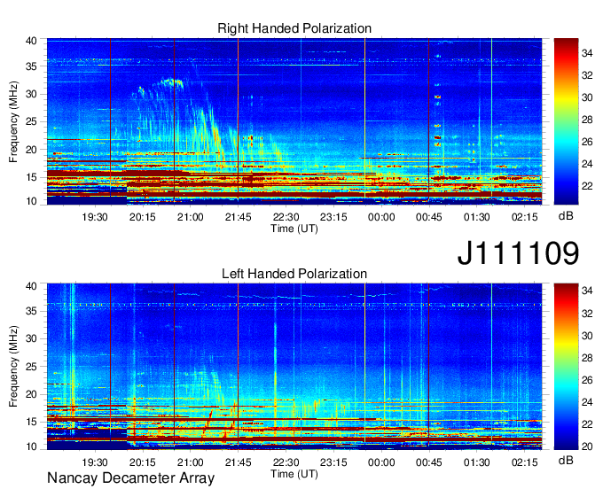The width and height of the screenshot is (603, 489).
Task: Click the "10" frequency tick of Left Handed plot
Action: (x=31, y=446)
